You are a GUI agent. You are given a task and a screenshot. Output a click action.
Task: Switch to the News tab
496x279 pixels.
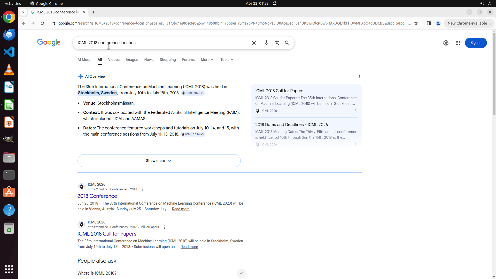pyautogui.click(x=149, y=60)
